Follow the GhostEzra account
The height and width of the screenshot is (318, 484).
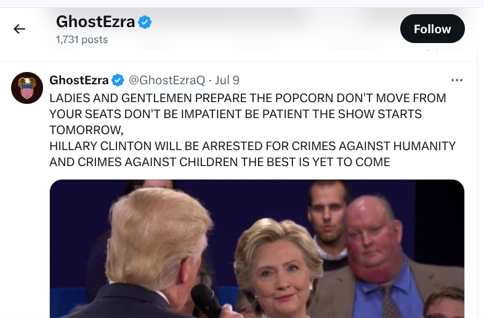pyautogui.click(x=432, y=29)
